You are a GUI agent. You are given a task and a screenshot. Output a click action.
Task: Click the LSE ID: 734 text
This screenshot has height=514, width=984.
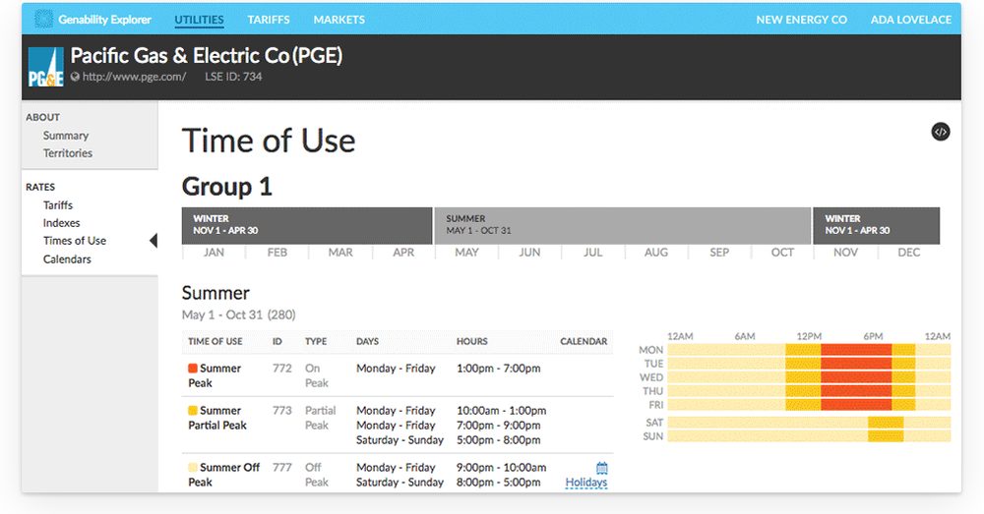tap(233, 77)
